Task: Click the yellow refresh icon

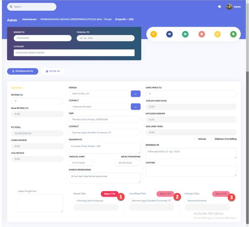Action: [153, 34]
